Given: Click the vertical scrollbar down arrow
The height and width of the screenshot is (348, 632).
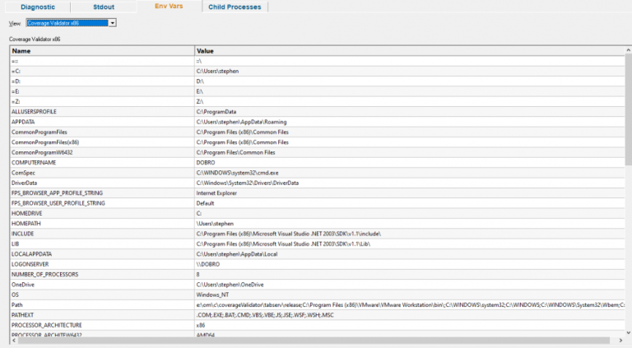Looking at the screenshot, I should (629, 332).
